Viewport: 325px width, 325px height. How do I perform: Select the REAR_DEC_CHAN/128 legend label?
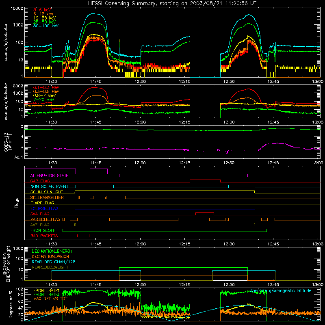click(54, 262)
